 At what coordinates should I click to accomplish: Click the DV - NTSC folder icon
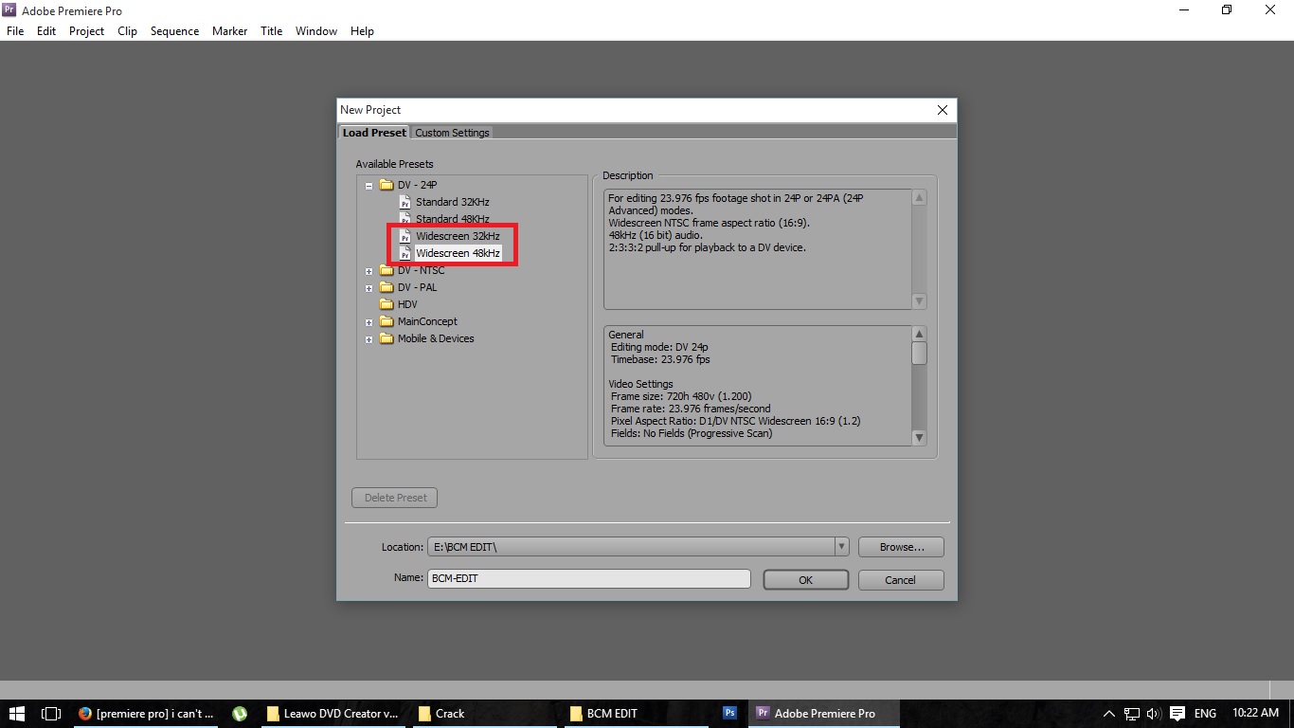(386, 270)
